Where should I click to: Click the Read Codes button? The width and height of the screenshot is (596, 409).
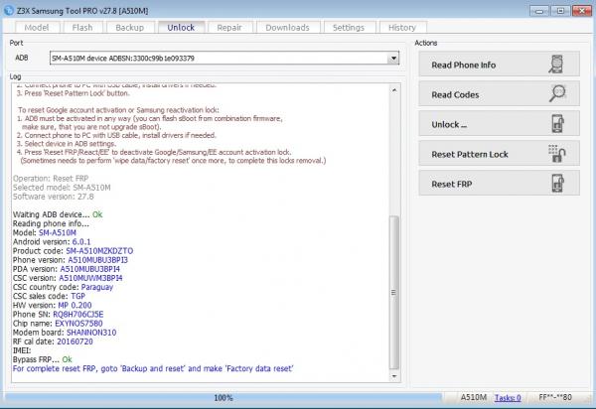point(499,93)
